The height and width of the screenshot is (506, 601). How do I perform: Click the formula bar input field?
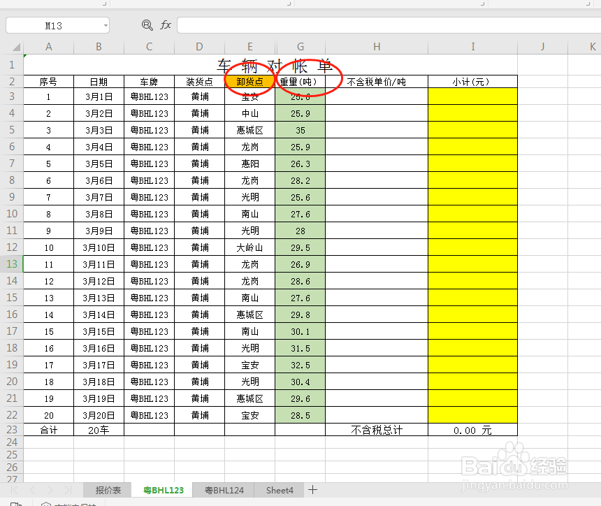click(x=389, y=25)
